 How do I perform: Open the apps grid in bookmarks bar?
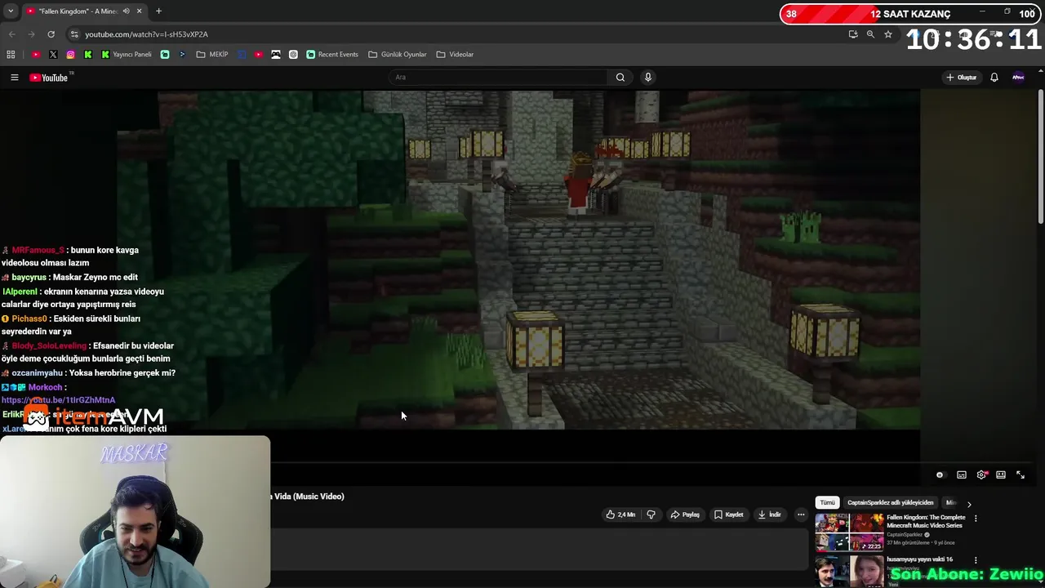pos(11,55)
